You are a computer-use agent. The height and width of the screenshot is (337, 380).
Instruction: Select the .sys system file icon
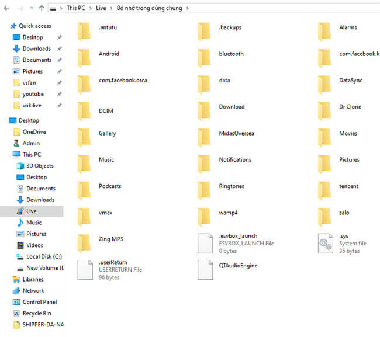(325, 243)
